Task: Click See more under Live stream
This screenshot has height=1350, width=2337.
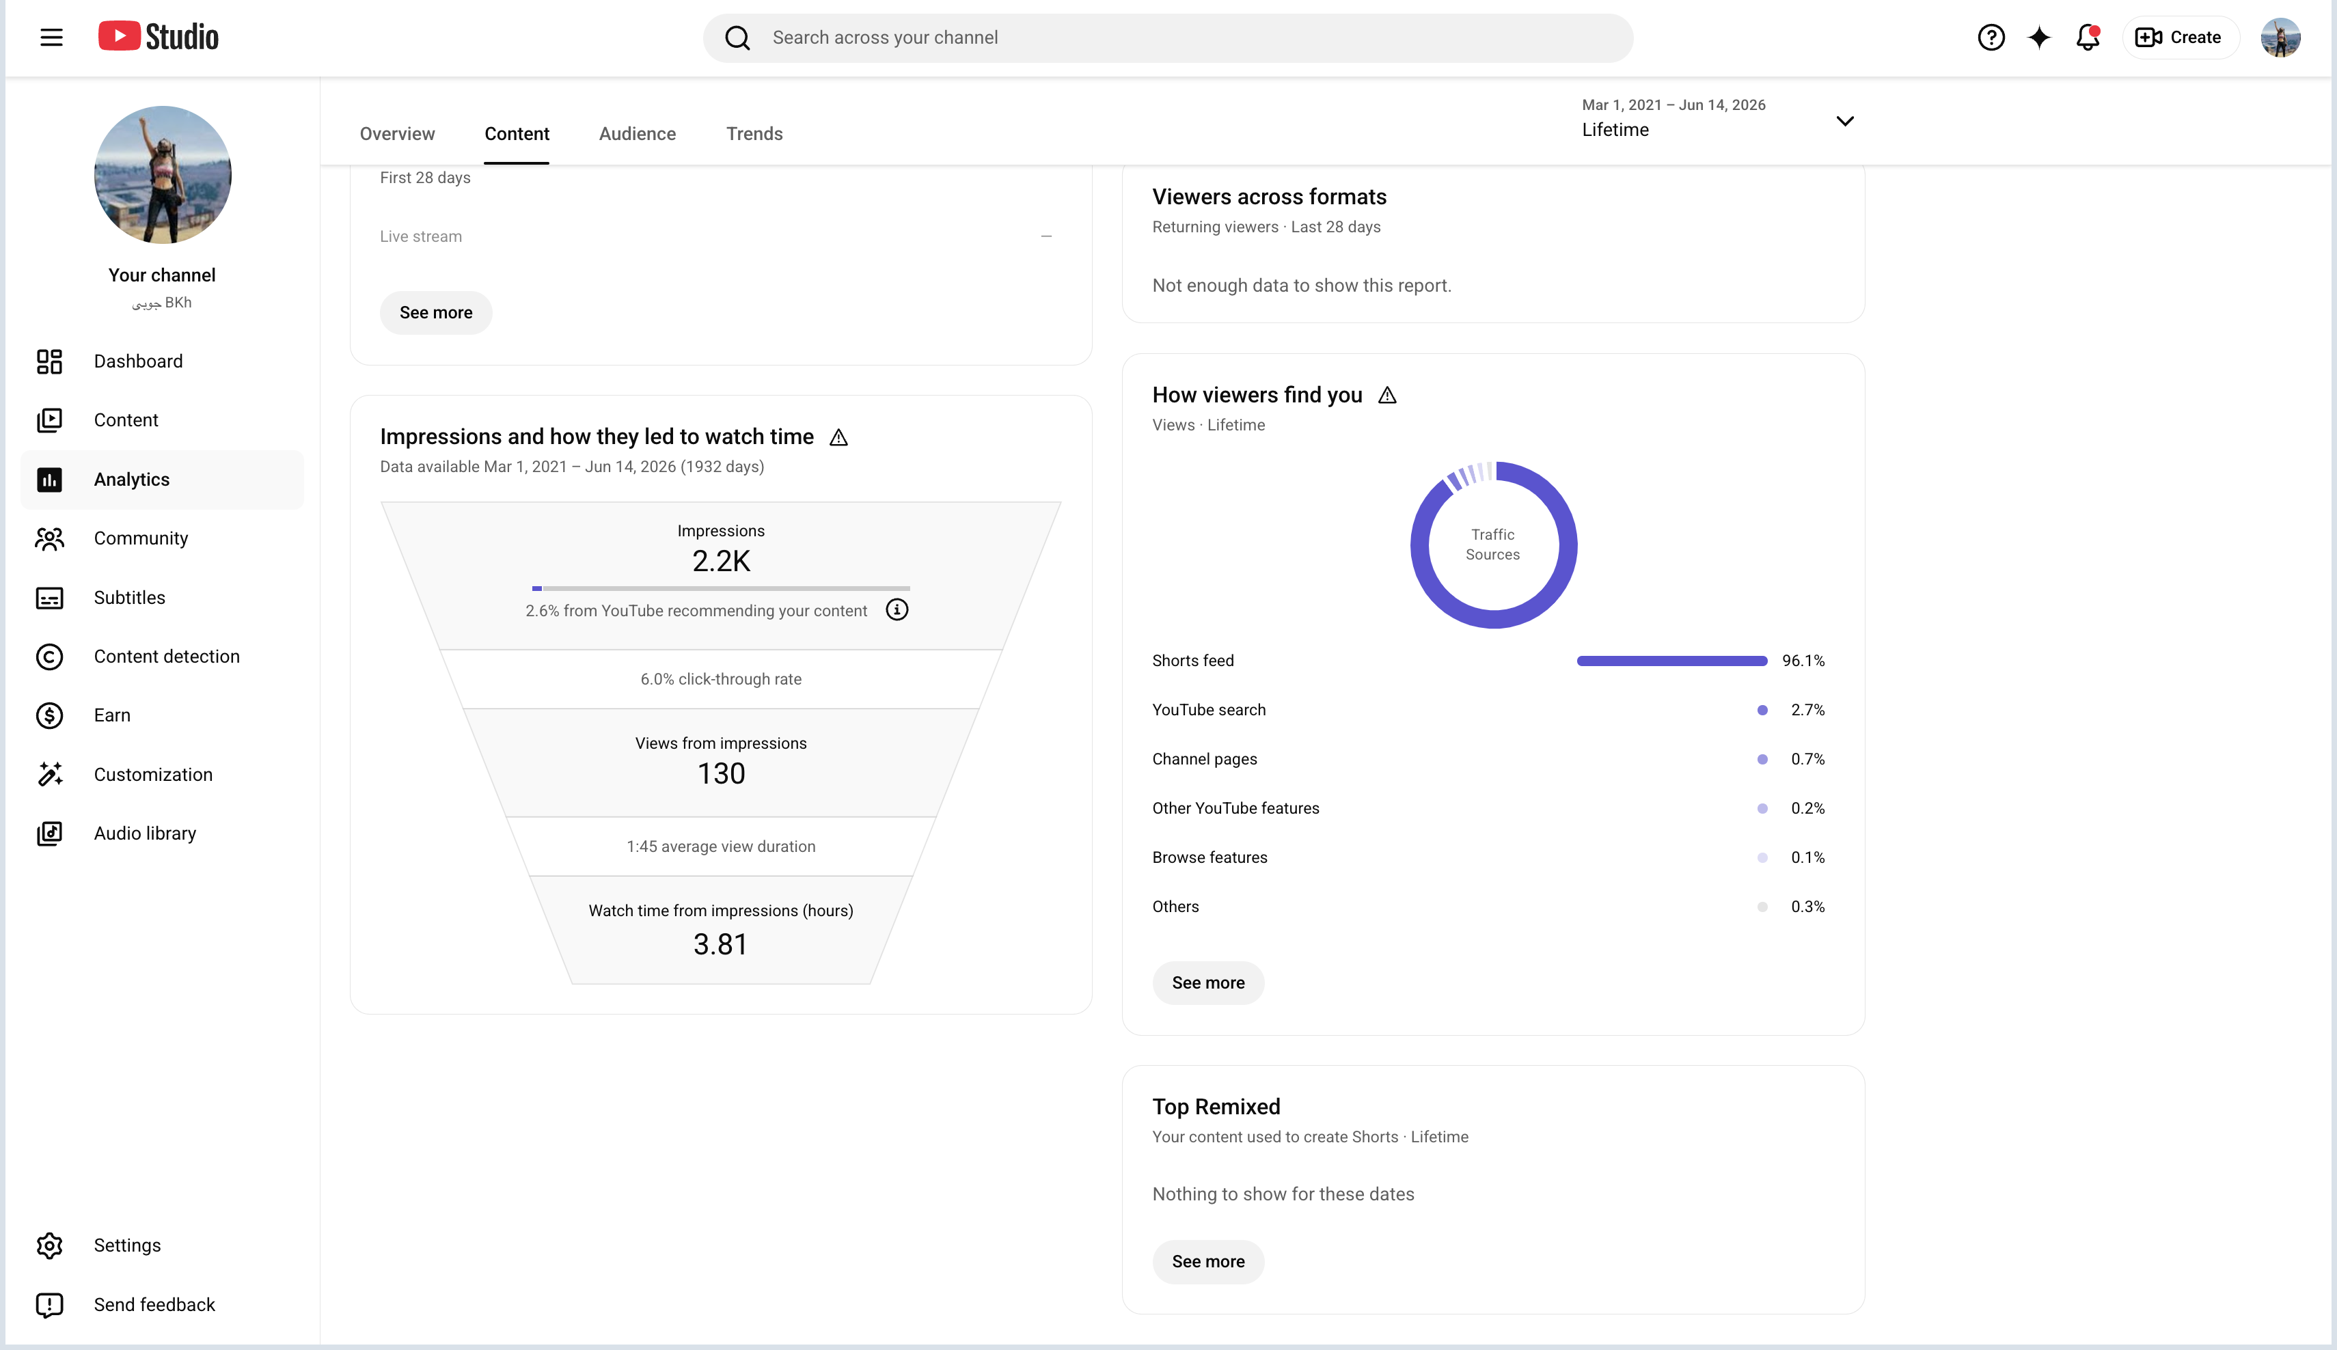Action: coord(436,312)
